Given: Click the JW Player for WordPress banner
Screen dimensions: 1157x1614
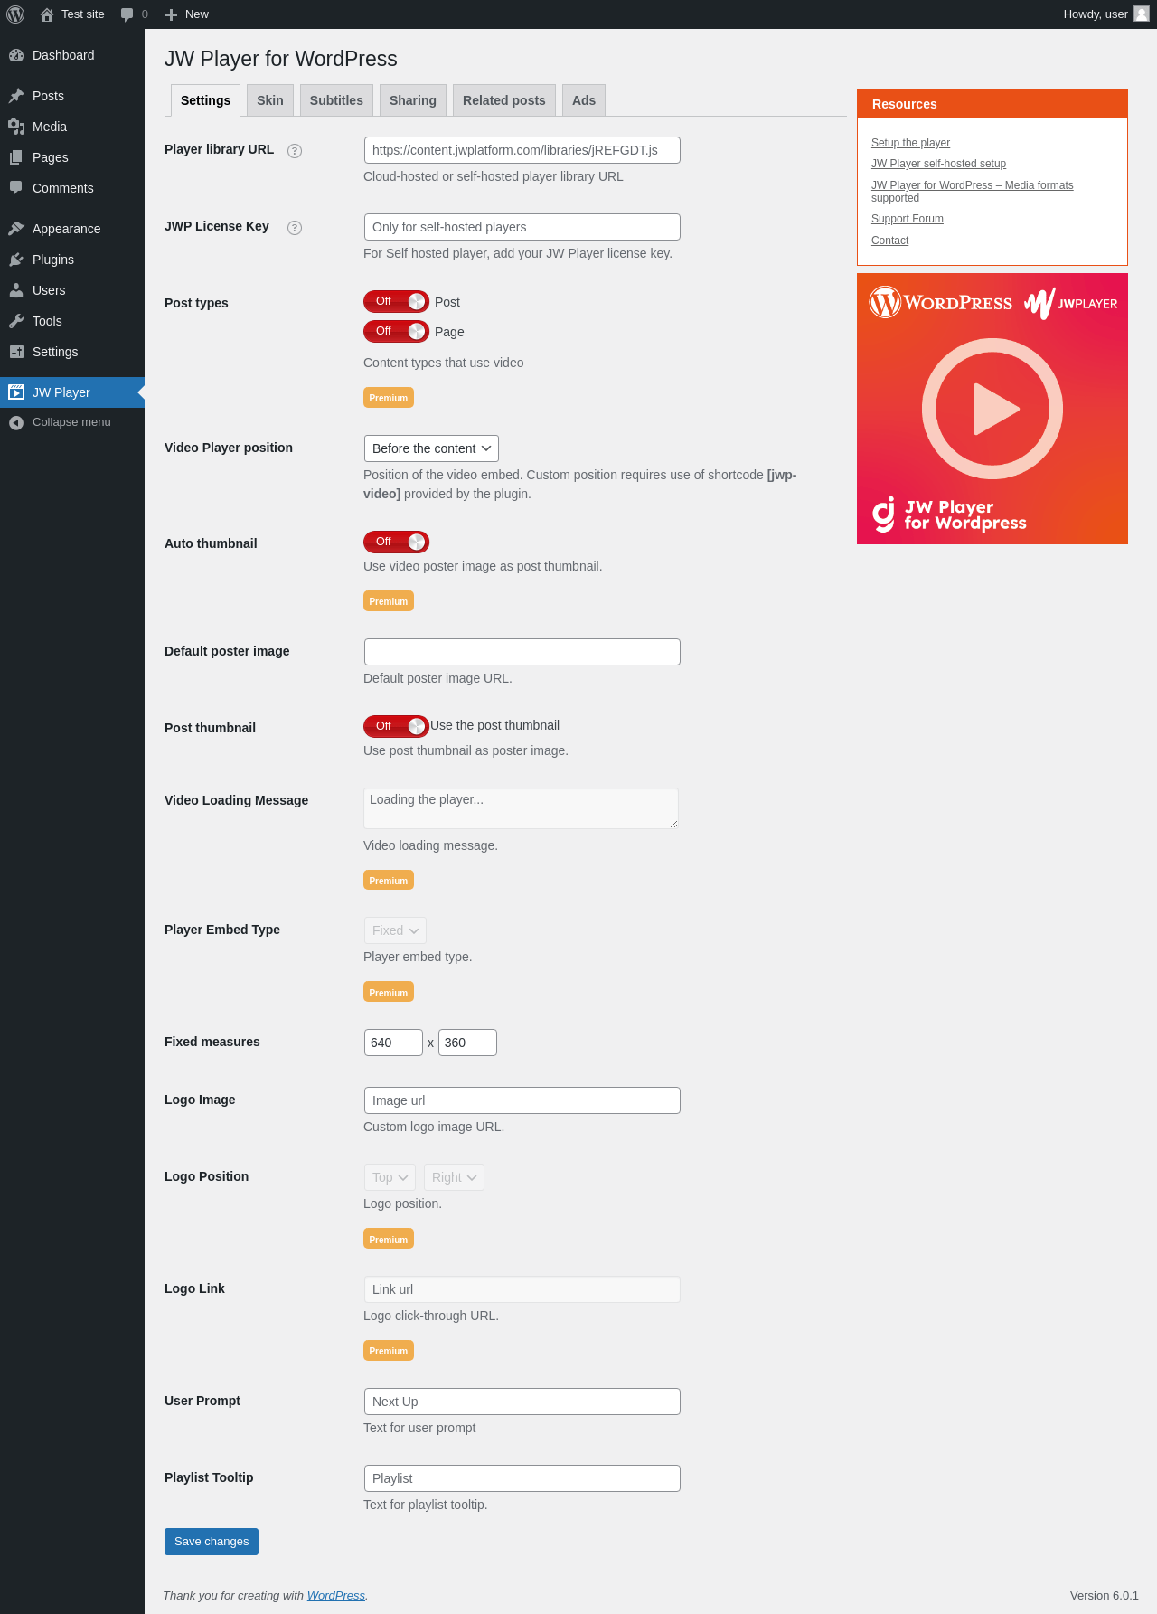Looking at the screenshot, I should tap(992, 409).
